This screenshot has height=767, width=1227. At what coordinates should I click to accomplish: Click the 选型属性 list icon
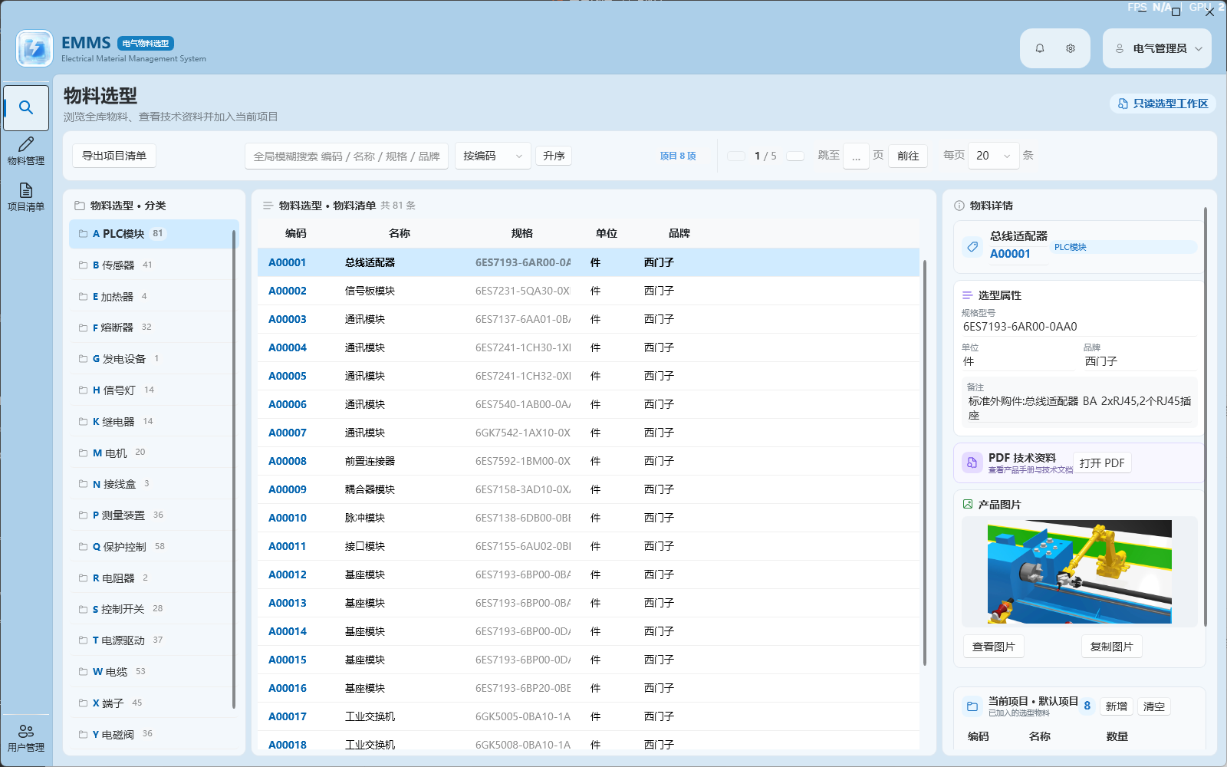pos(967,295)
